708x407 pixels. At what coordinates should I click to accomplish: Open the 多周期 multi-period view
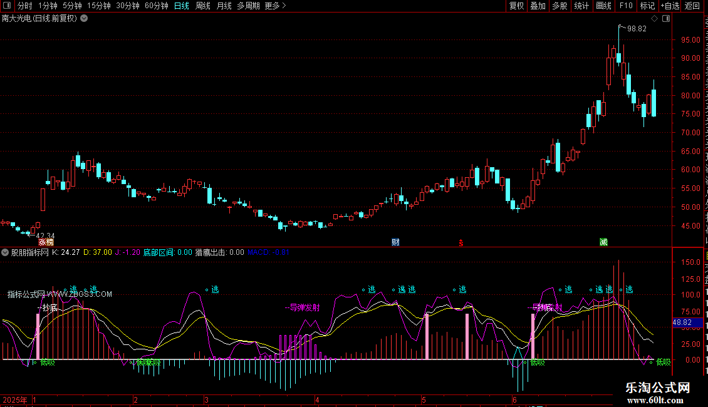point(248,6)
